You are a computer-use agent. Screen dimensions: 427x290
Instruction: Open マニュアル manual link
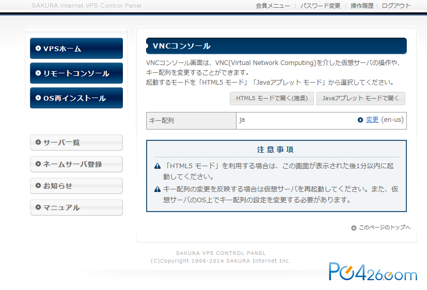pyautogui.click(x=76, y=207)
